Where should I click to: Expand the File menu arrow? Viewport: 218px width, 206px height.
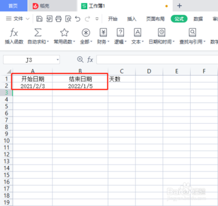click(x=28, y=19)
